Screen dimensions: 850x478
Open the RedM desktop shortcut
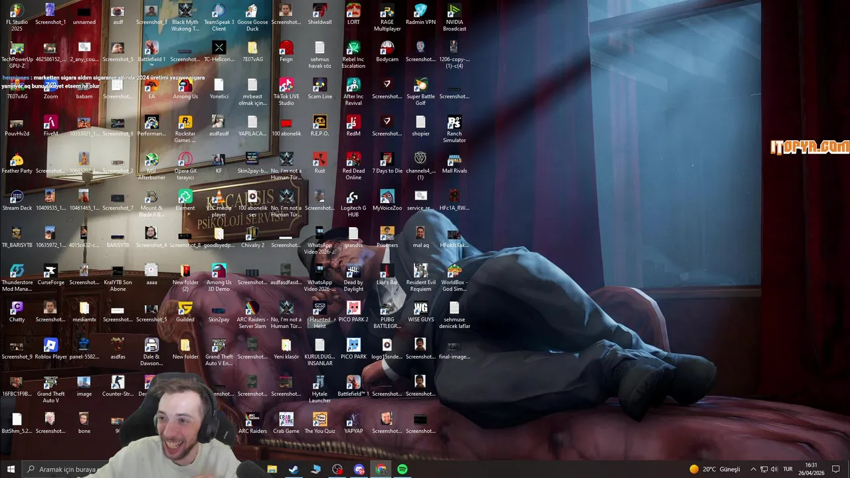pos(353,125)
